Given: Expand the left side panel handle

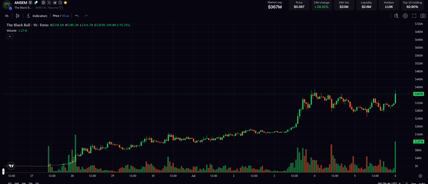Looking at the screenshot, I should tap(3, 172).
